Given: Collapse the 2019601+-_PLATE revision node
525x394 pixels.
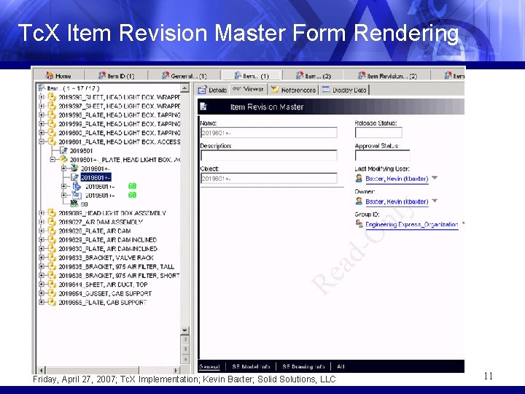Looking at the screenshot, I should (52, 160).
